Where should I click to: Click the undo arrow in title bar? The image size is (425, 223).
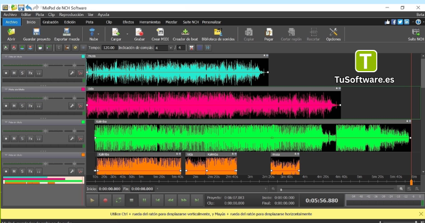(28, 7)
